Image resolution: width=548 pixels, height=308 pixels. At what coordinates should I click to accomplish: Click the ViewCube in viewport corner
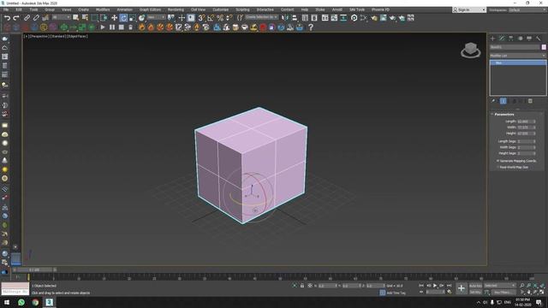pyautogui.click(x=471, y=50)
